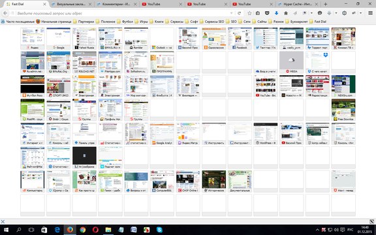
Task: Click into the address bar field
Action: coord(122,13)
